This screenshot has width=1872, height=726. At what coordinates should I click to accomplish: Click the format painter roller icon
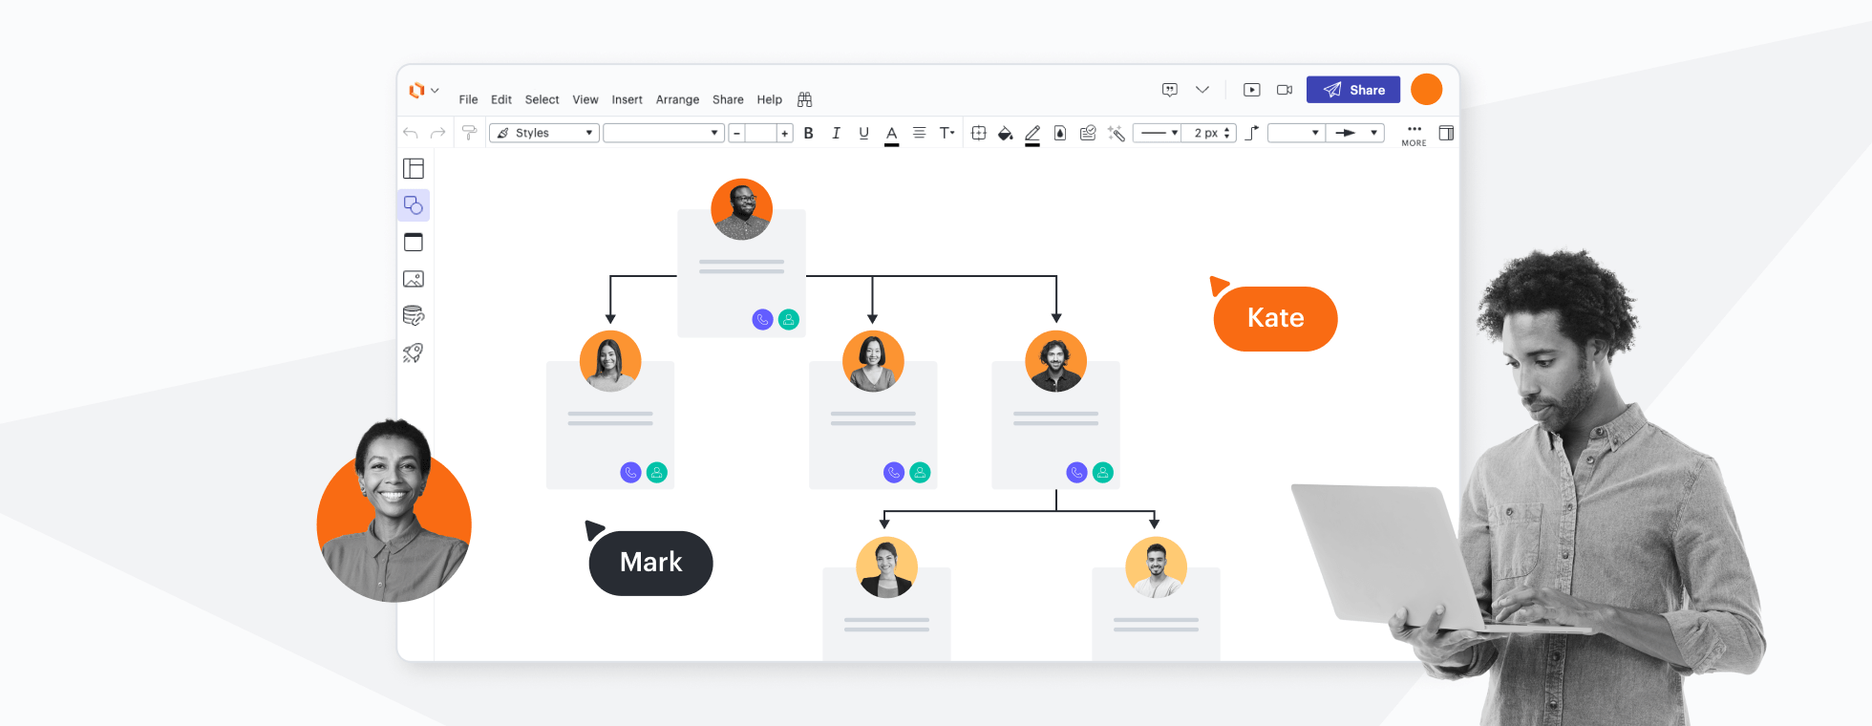(x=469, y=133)
